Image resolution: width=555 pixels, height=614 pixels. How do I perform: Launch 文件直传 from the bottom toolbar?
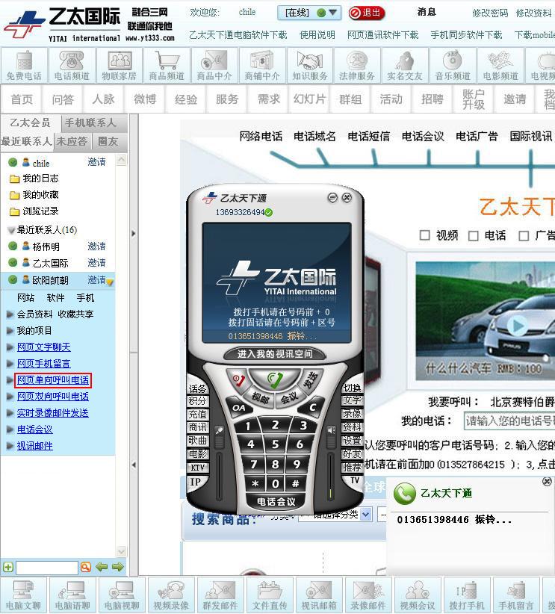270,595
